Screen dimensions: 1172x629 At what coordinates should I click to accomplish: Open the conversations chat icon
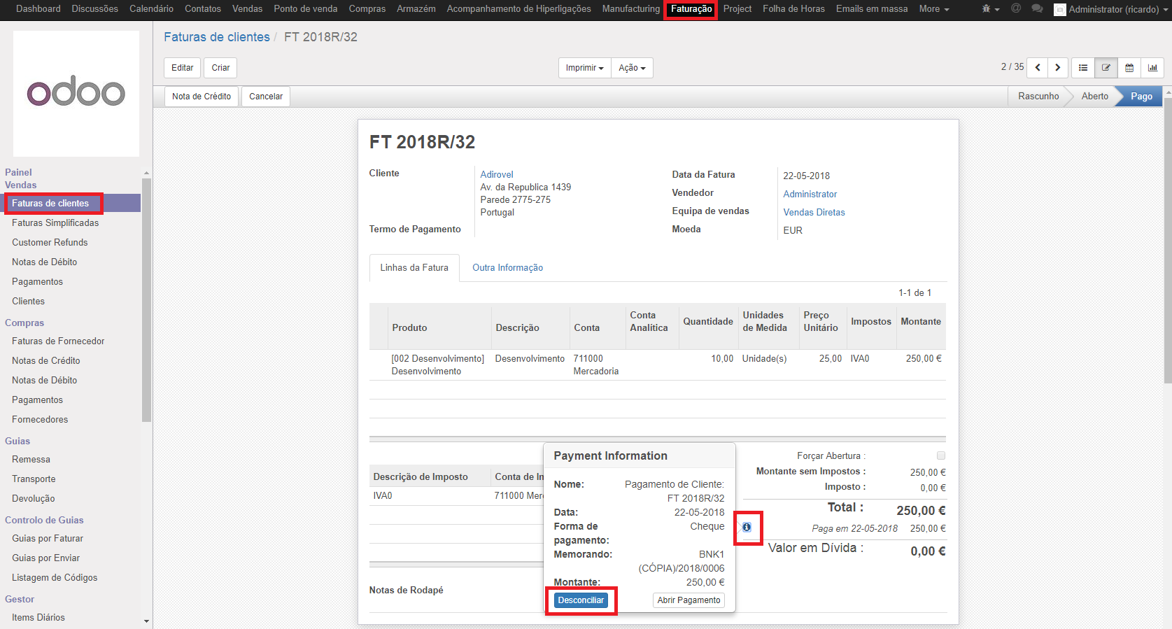coord(1037,9)
